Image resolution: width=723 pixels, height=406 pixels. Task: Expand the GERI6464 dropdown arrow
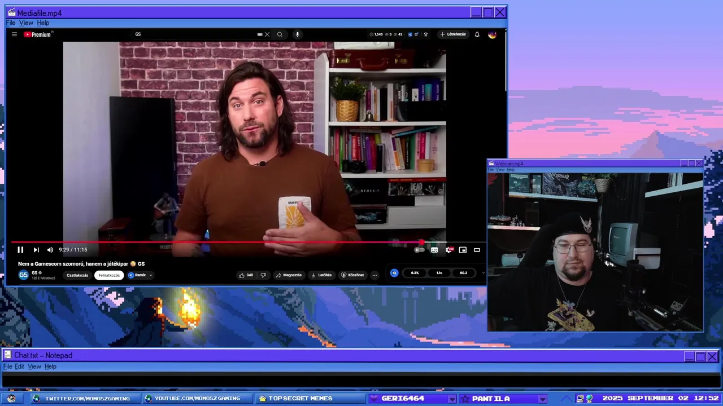point(452,399)
